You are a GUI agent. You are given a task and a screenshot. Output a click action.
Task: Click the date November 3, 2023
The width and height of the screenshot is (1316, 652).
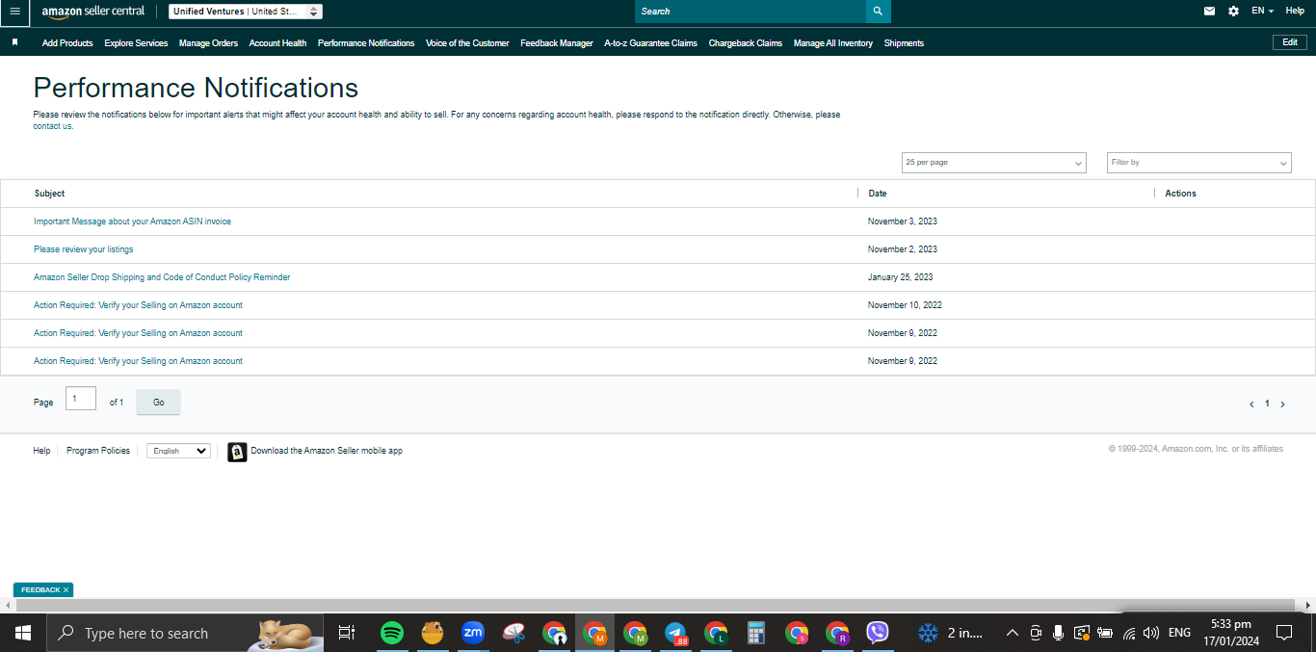903,222
